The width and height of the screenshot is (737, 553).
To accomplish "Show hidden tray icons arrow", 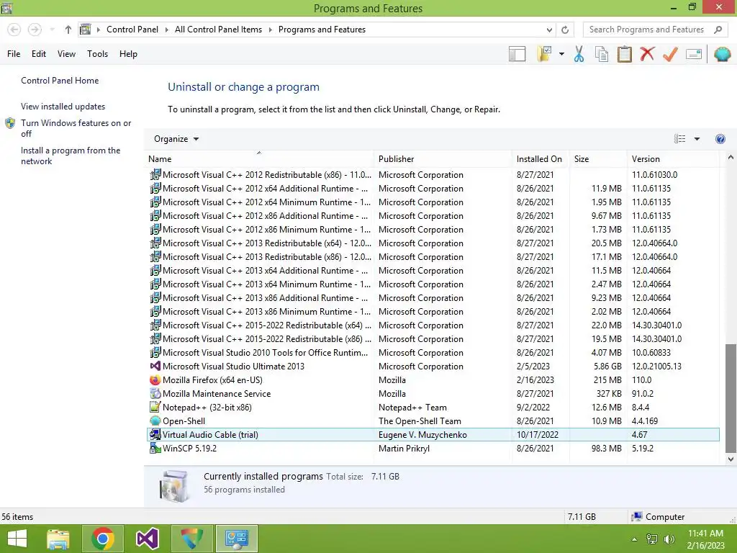I will click(x=635, y=539).
